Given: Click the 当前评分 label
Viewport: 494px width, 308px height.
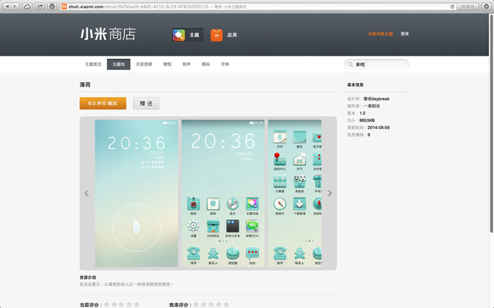Looking at the screenshot, I should pos(91,305).
